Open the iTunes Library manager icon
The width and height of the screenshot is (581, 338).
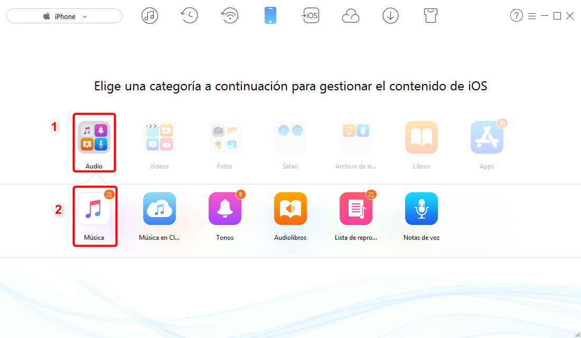point(149,15)
